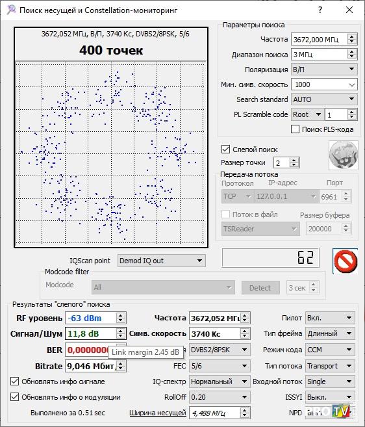This screenshot has height=427, width=365.
Task: Open the RollOff 0.20 dropdown
Action: tap(220, 397)
